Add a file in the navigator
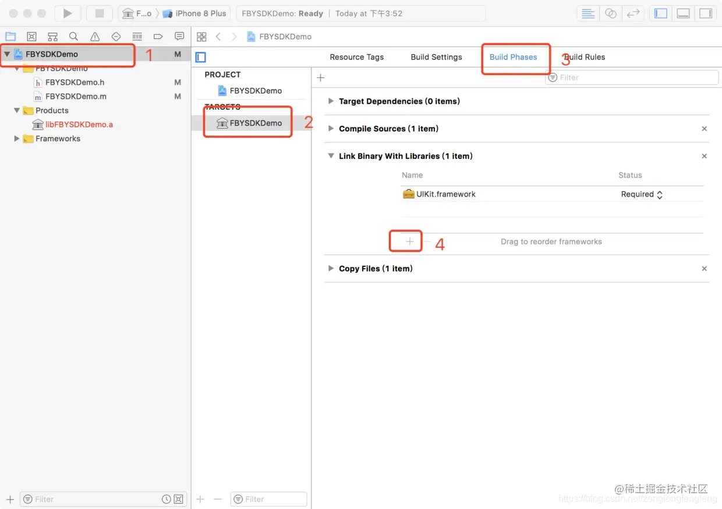 click(x=10, y=499)
